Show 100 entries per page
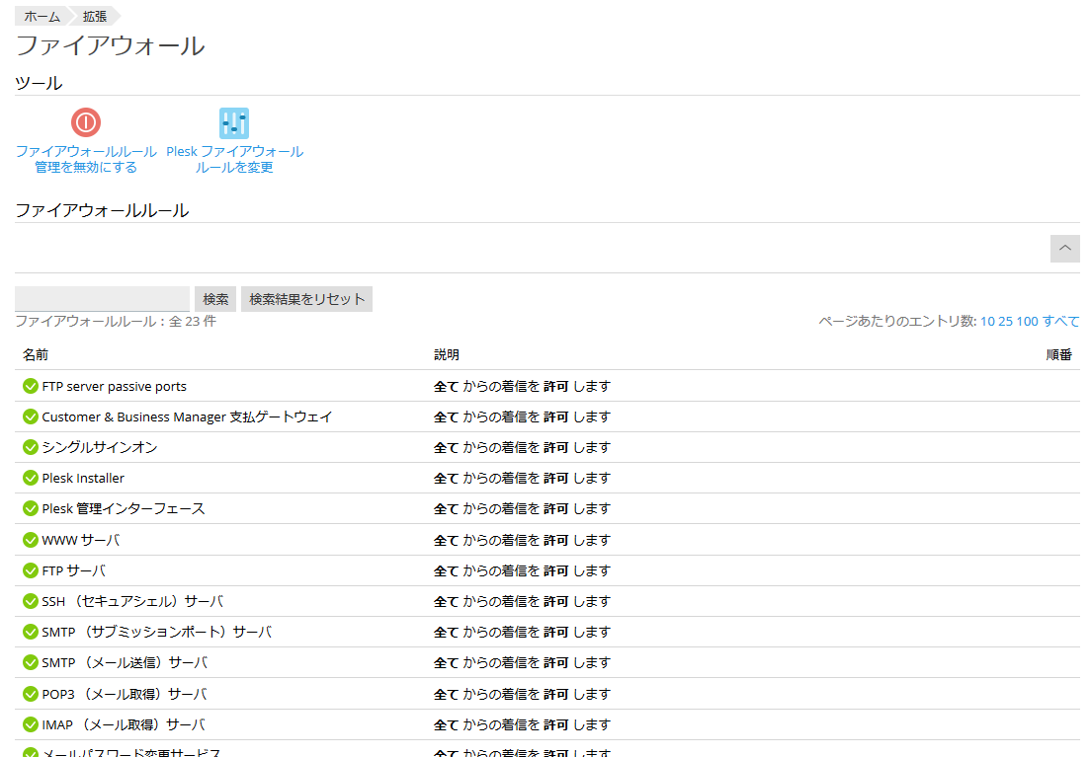The height and width of the screenshot is (757, 1090). [x=1027, y=322]
